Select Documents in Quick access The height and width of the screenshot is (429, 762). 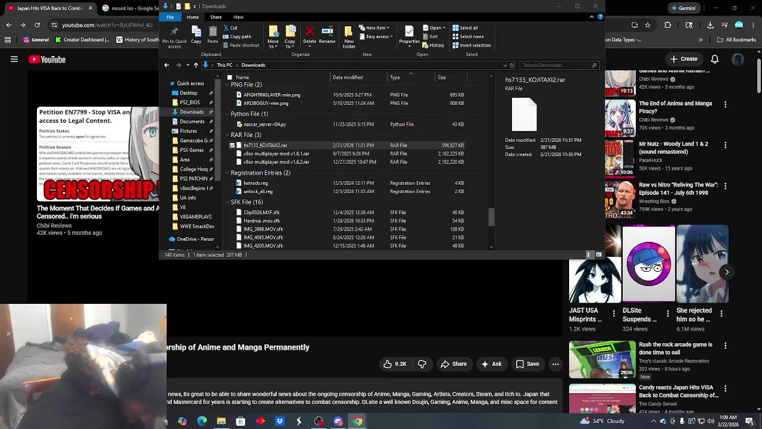192,122
